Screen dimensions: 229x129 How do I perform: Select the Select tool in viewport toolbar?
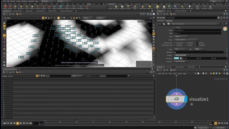pyautogui.click(x=7, y=18)
